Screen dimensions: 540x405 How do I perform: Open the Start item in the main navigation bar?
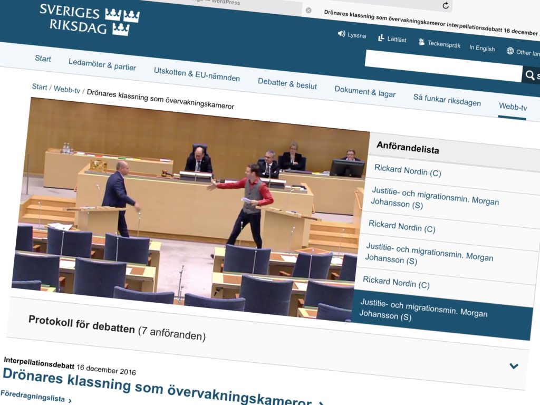[43, 59]
